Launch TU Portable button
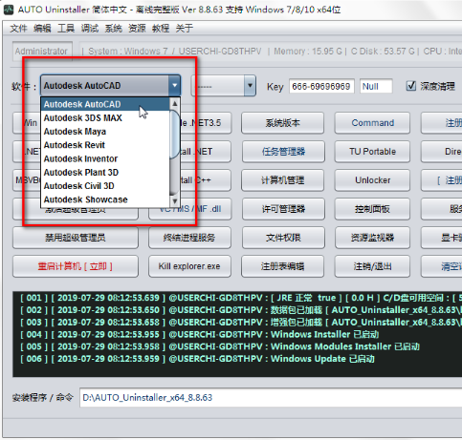462x440 pixels. click(x=372, y=152)
